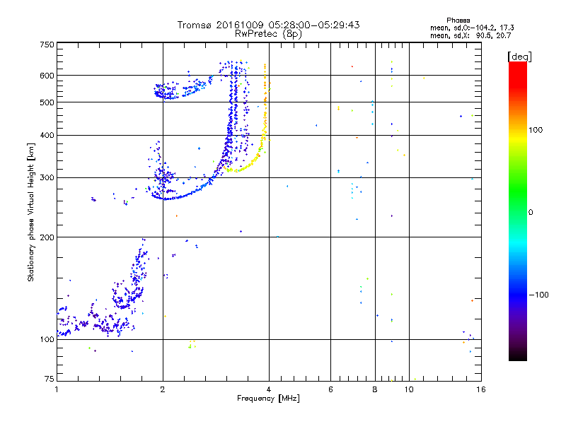Viewport: 566px width, 424px height.
Task: Click the colorbar label '-100'
Action: click(538, 295)
